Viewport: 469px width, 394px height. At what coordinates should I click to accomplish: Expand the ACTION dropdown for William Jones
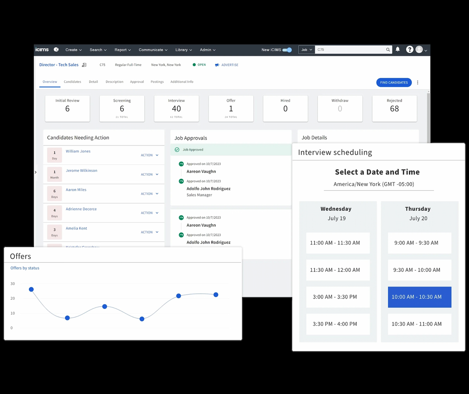pos(149,155)
